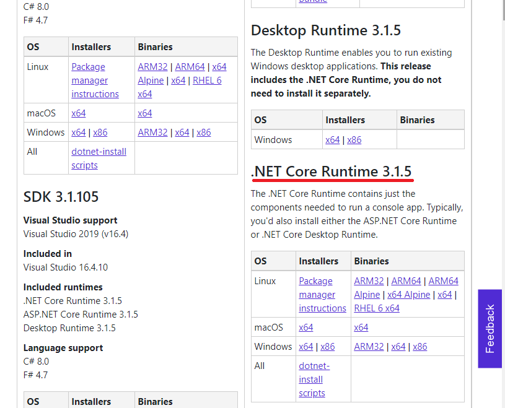The width and height of the screenshot is (505, 408).
Task: Download Windows x86 binary in table above SDK 3.1.105
Action: click(x=203, y=132)
